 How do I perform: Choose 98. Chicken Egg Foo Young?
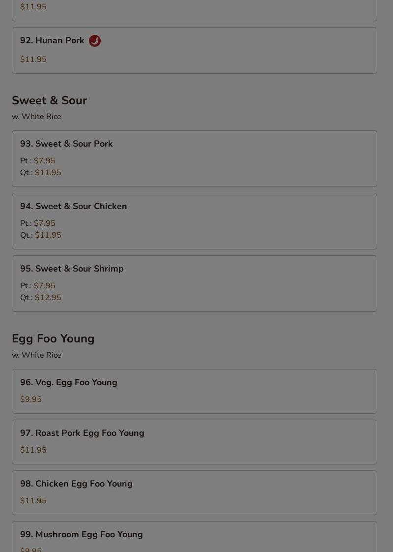[x=195, y=492]
